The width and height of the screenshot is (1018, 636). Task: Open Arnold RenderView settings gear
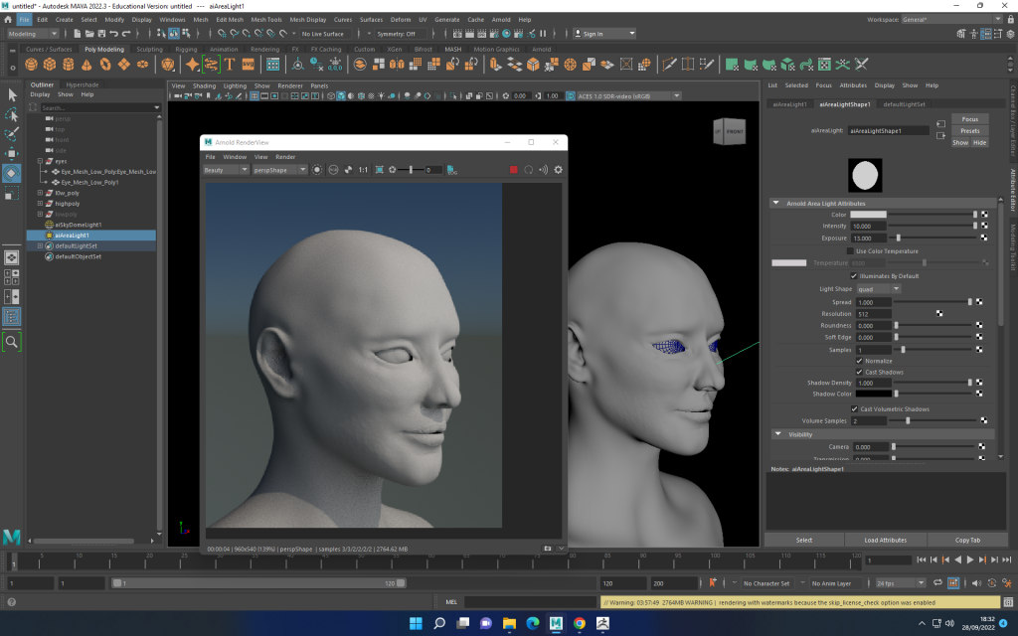coord(558,170)
